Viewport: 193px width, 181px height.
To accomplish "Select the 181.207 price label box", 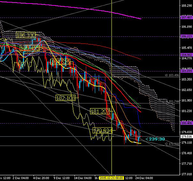I will click(100, 111).
